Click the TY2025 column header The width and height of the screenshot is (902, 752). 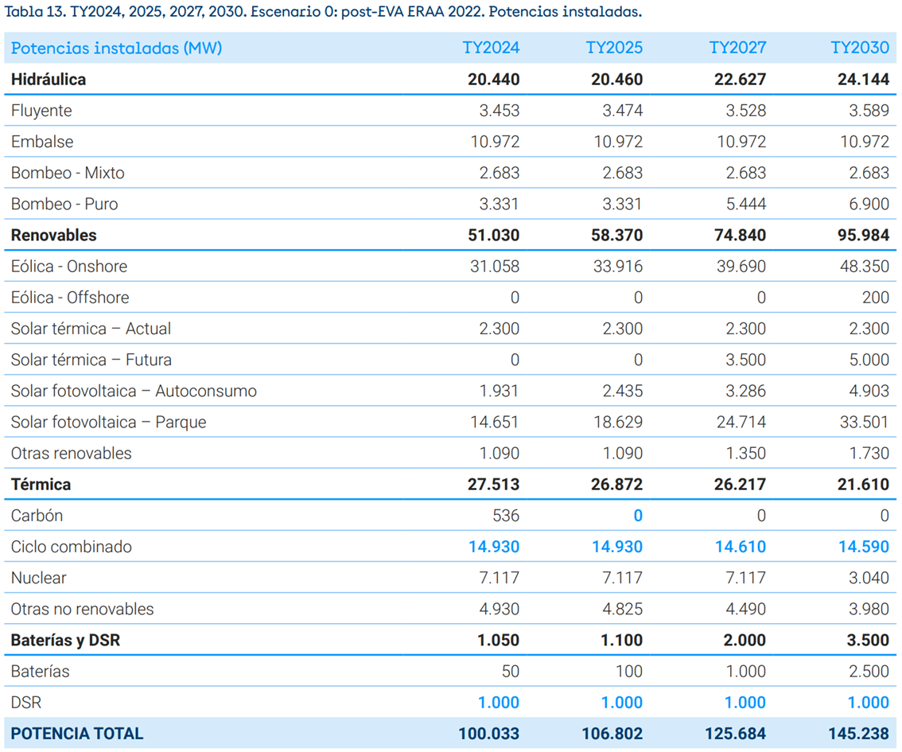(x=614, y=48)
